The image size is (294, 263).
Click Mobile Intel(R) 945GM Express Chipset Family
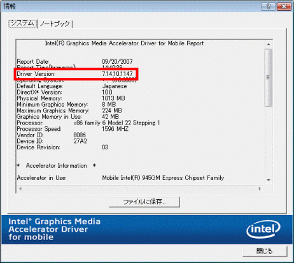point(163,178)
